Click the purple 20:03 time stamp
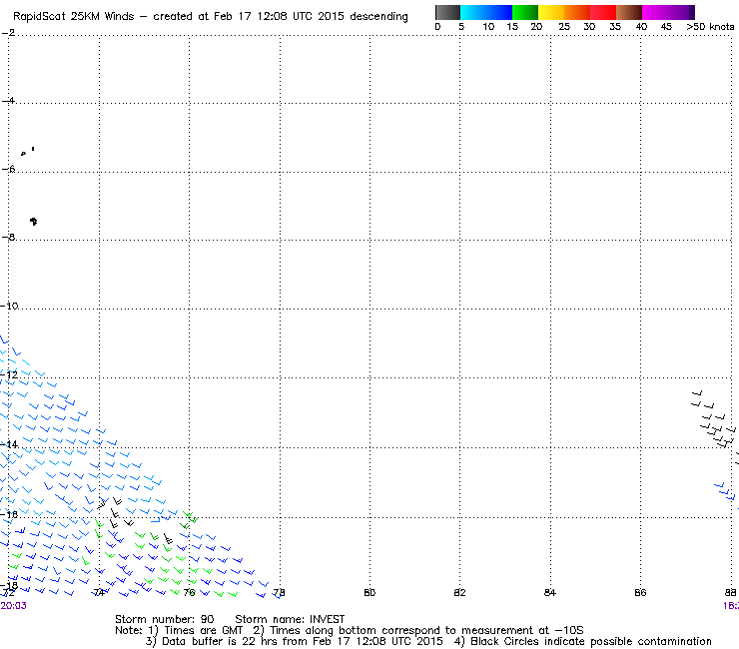Image resolution: width=739 pixels, height=649 pixels. 14,606
